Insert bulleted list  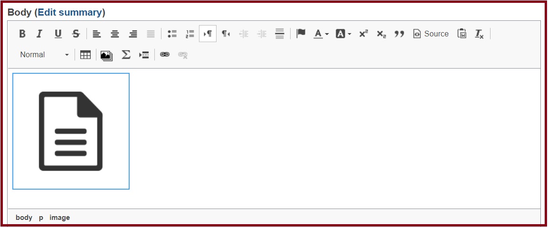pos(172,34)
